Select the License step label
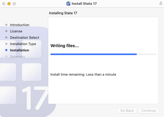 tap(16, 31)
